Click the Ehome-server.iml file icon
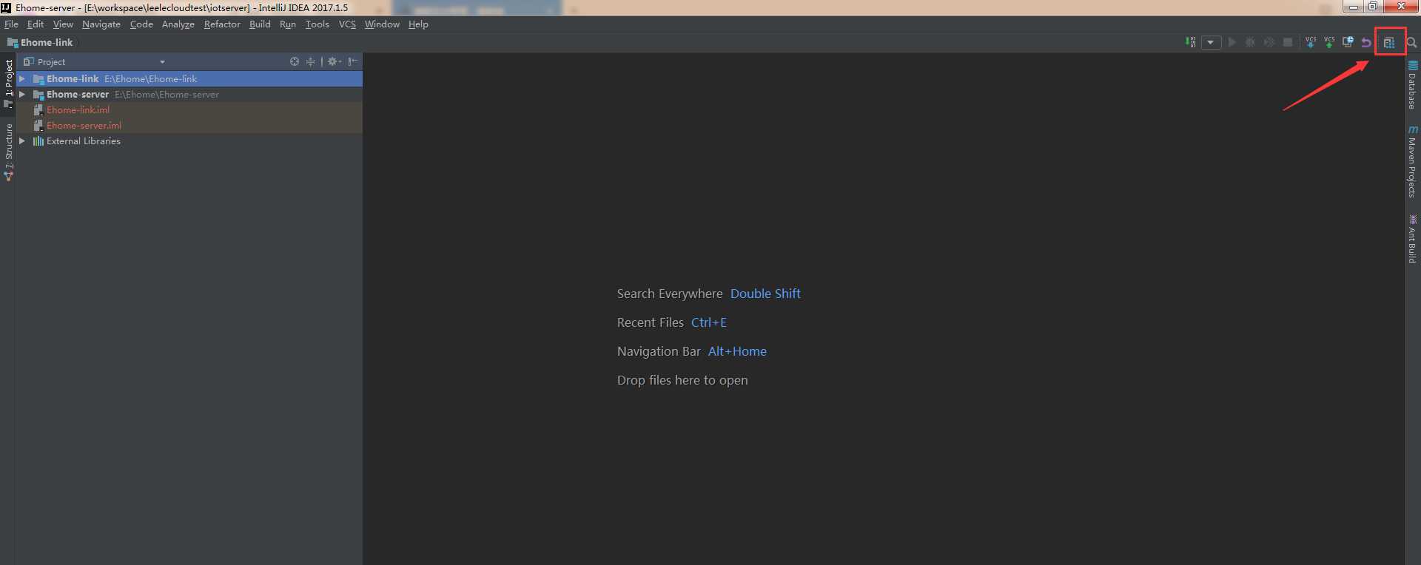The height and width of the screenshot is (565, 1421). (38, 125)
